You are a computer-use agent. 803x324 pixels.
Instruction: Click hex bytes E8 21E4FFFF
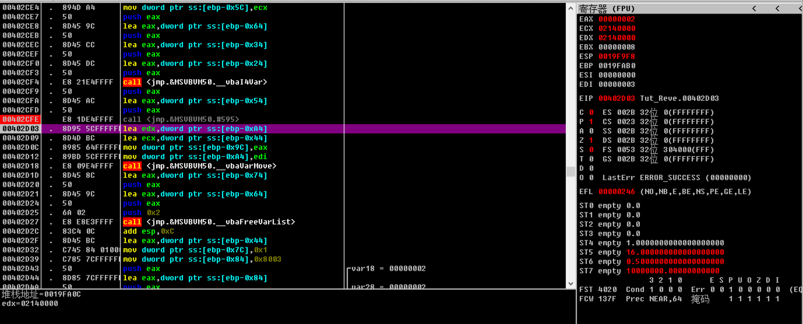[88, 82]
